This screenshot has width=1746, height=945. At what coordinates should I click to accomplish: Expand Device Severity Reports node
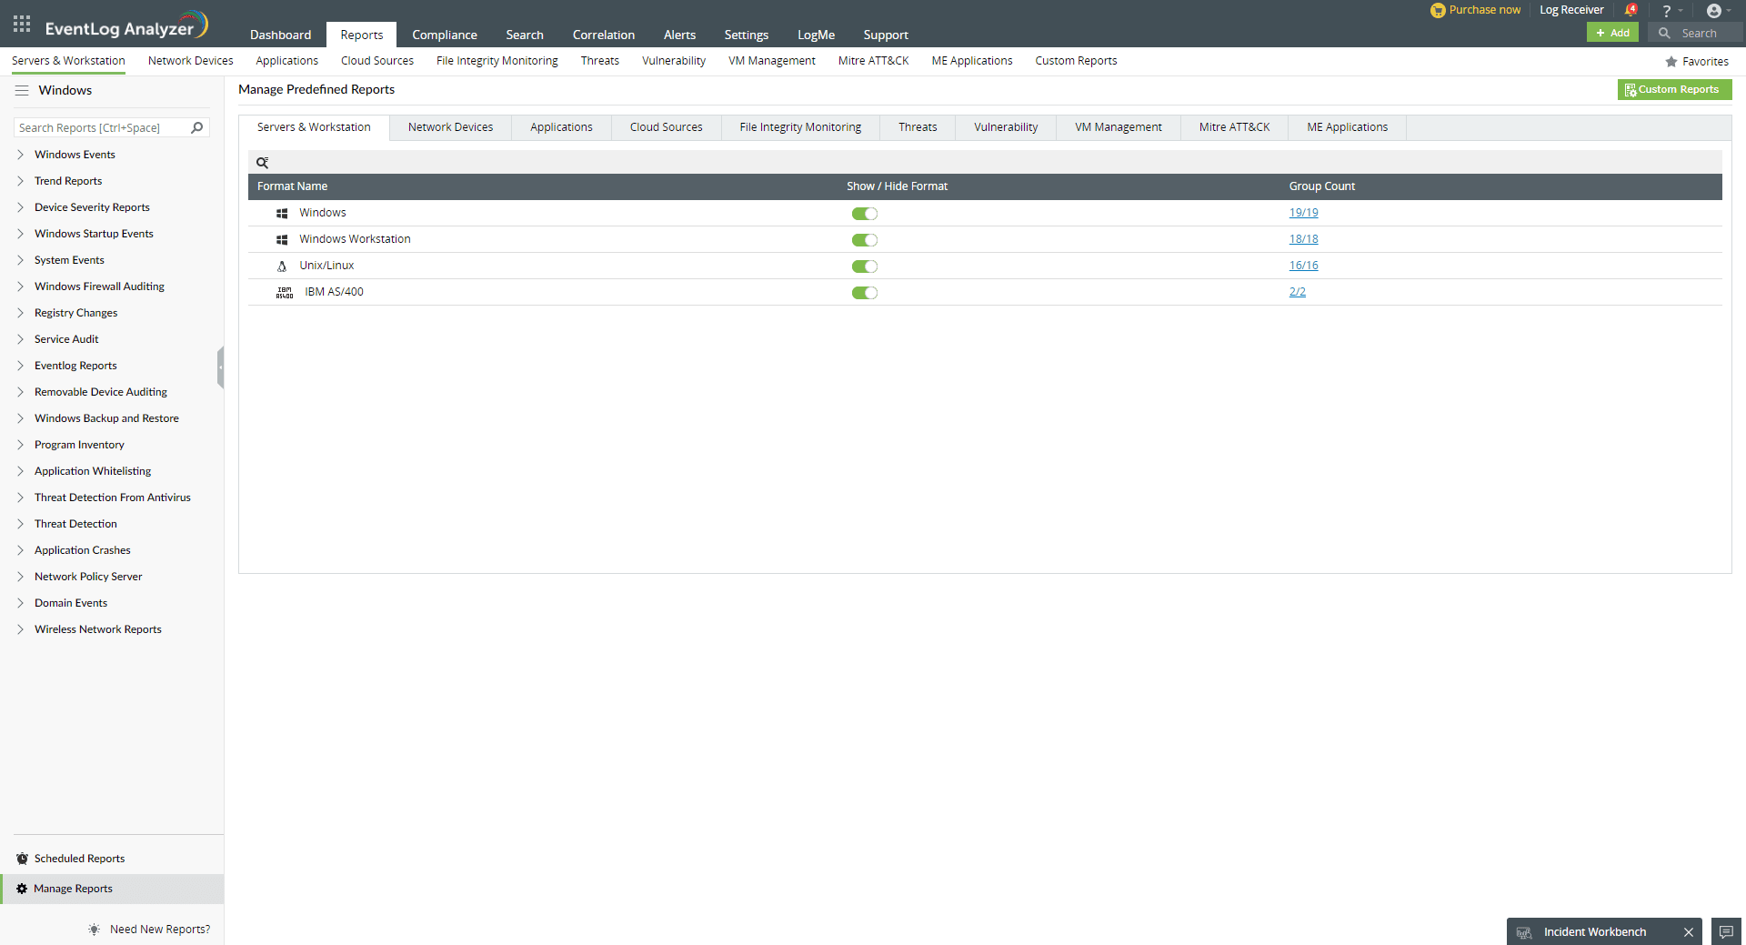(x=20, y=207)
